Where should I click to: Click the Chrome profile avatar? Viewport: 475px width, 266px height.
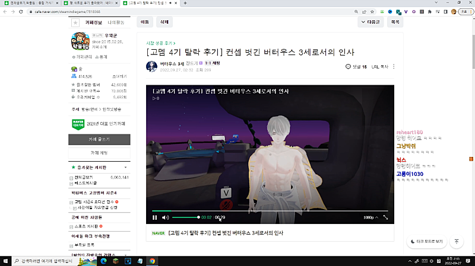click(454, 12)
